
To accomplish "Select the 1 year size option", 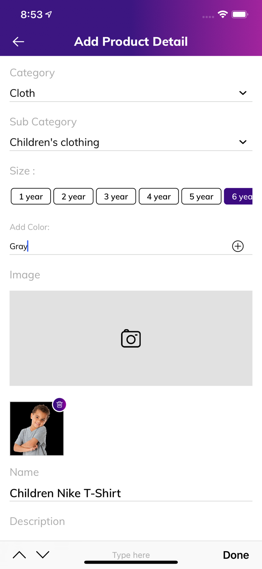I will coord(31,196).
